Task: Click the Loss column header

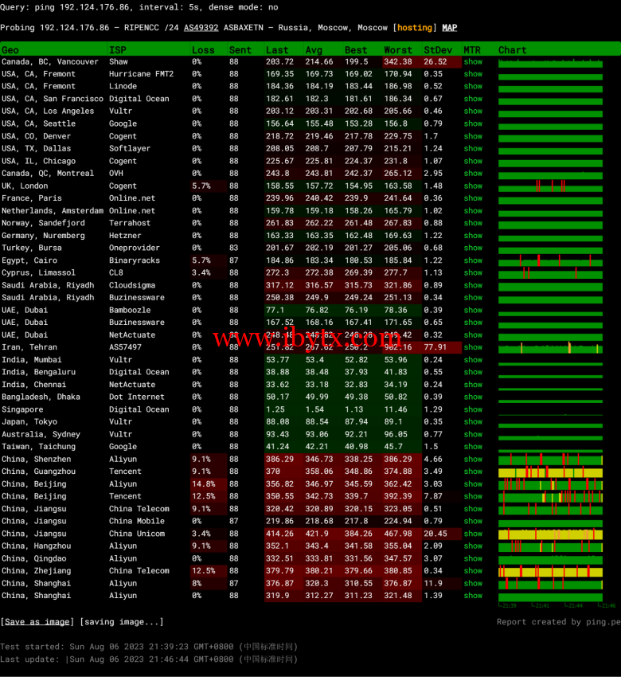Action: (x=203, y=49)
